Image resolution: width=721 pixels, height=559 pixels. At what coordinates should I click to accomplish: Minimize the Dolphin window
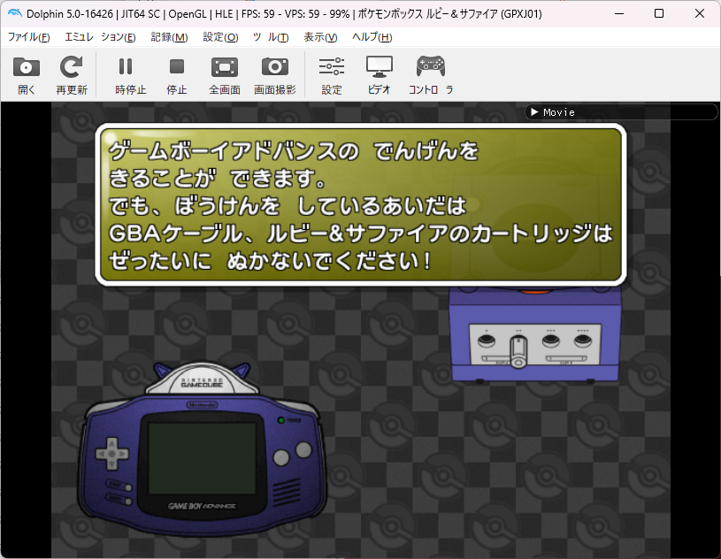pyautogui.click(x=619, y=14)
